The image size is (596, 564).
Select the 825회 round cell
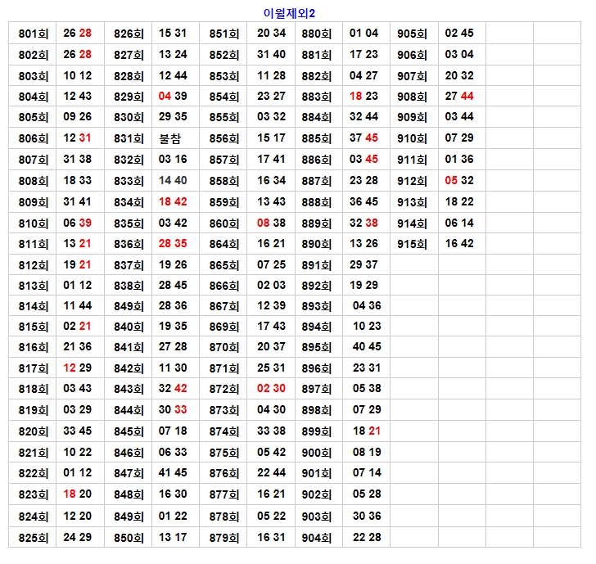[33, 538]
